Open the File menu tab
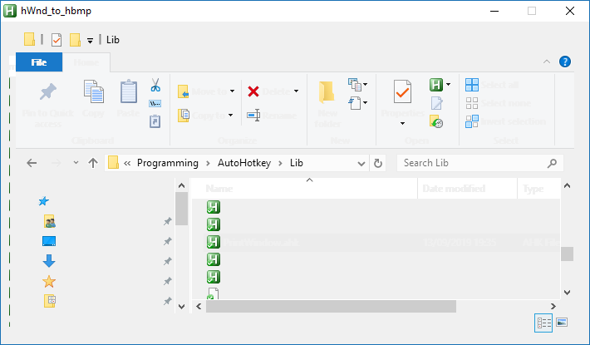Viewport: 590px width, 345px height. (x=39, y=62)
